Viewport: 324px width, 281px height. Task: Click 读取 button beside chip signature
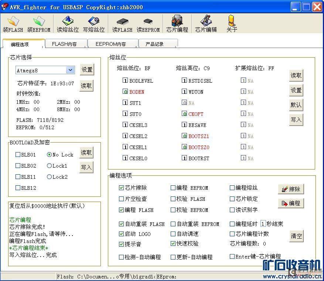click(x=86, y=85)
